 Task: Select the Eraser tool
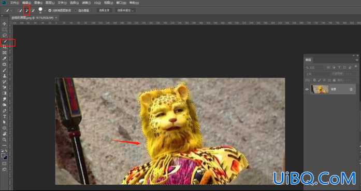(x=4, y=87)
